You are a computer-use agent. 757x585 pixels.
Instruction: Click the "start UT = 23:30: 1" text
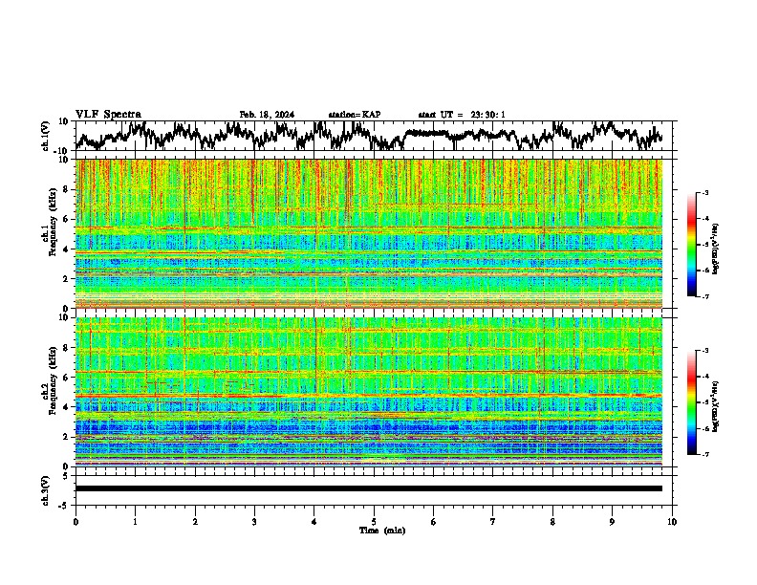(x=462, y=115)
